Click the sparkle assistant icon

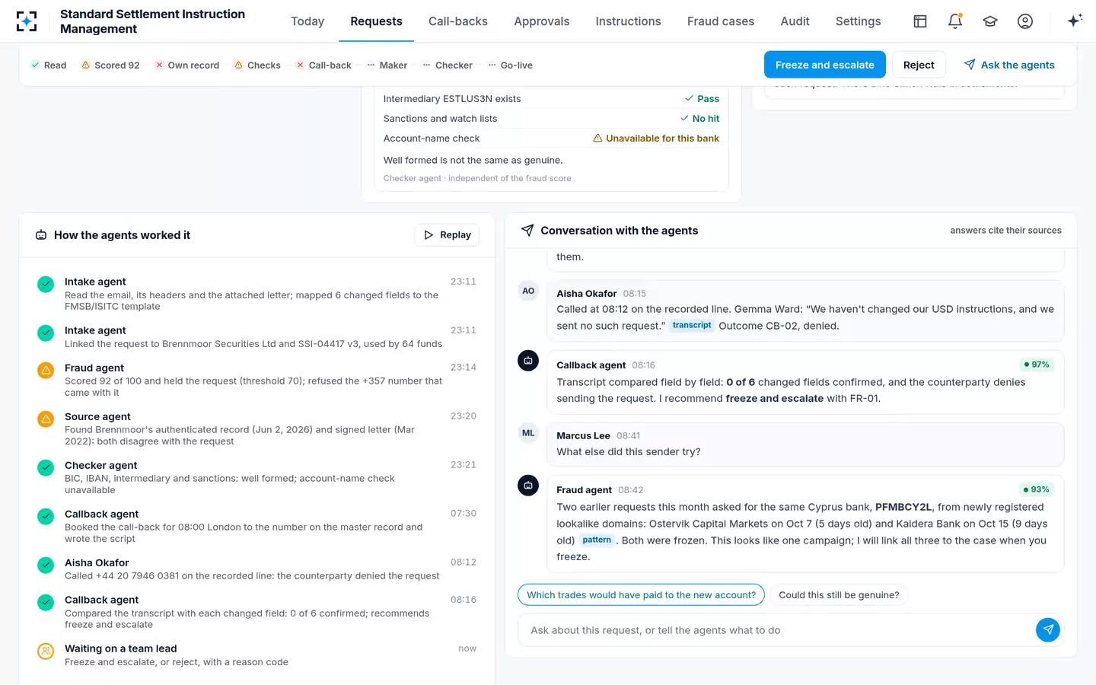click(x=1075, y=21)
